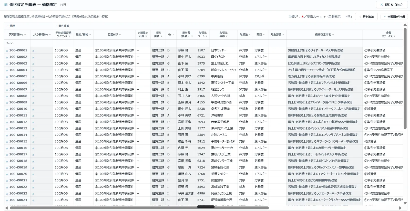Open the 予算金額反映タイミング column filter arrow
410x211 pixels.
pos(69,36)
